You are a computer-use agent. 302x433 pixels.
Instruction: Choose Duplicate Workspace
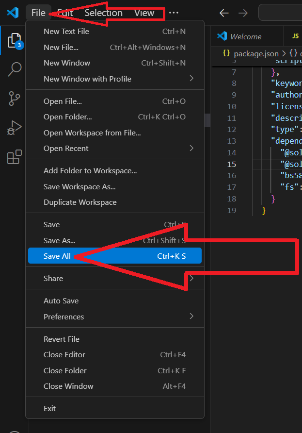pyautogui.click(x=115, y=202)
